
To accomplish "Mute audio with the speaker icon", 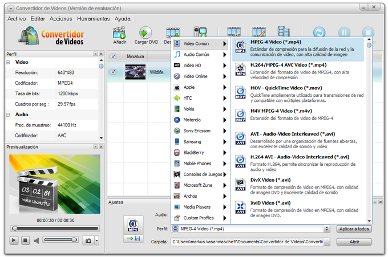I will (x=37, y=240).
